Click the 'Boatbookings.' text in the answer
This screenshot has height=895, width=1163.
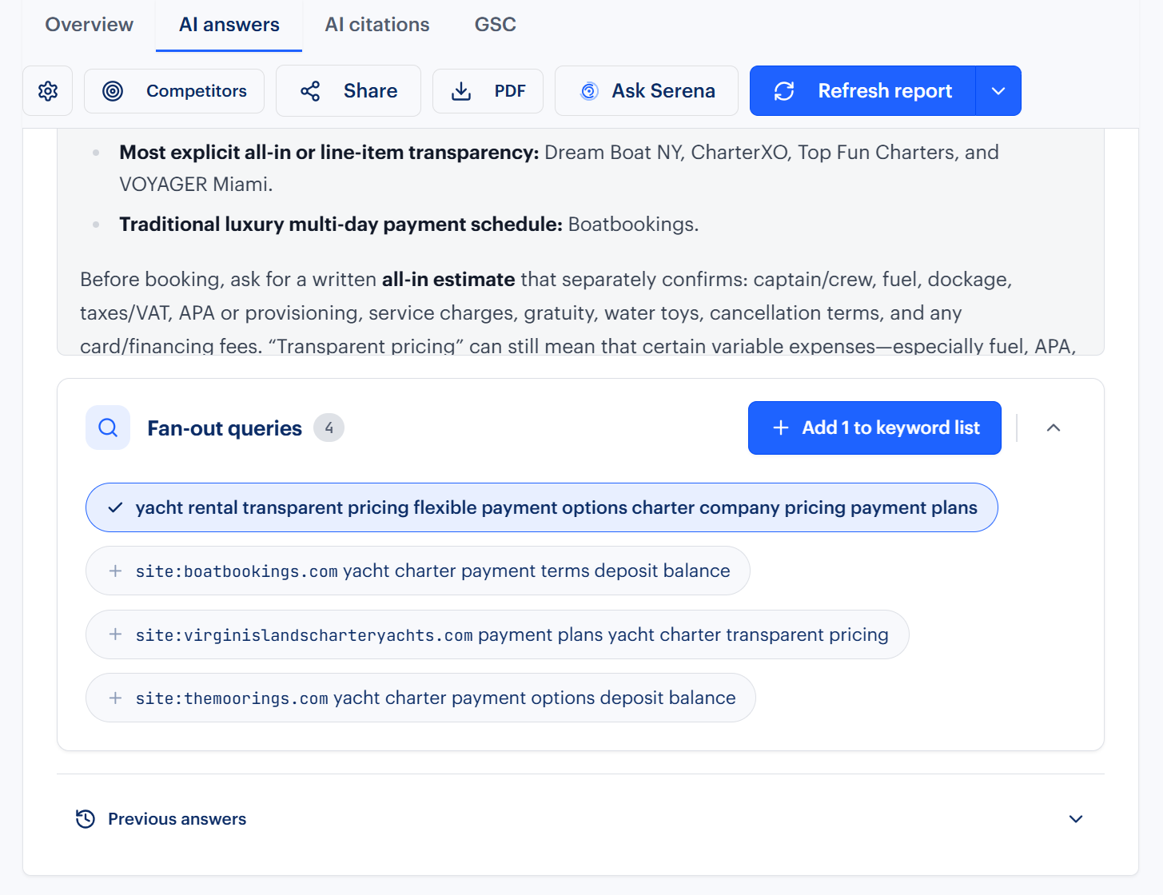point(634,225)
